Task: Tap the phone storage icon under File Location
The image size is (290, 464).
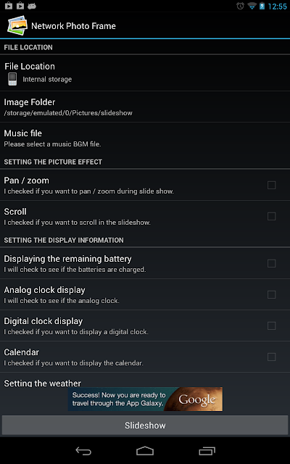Action: coord(12,79)
